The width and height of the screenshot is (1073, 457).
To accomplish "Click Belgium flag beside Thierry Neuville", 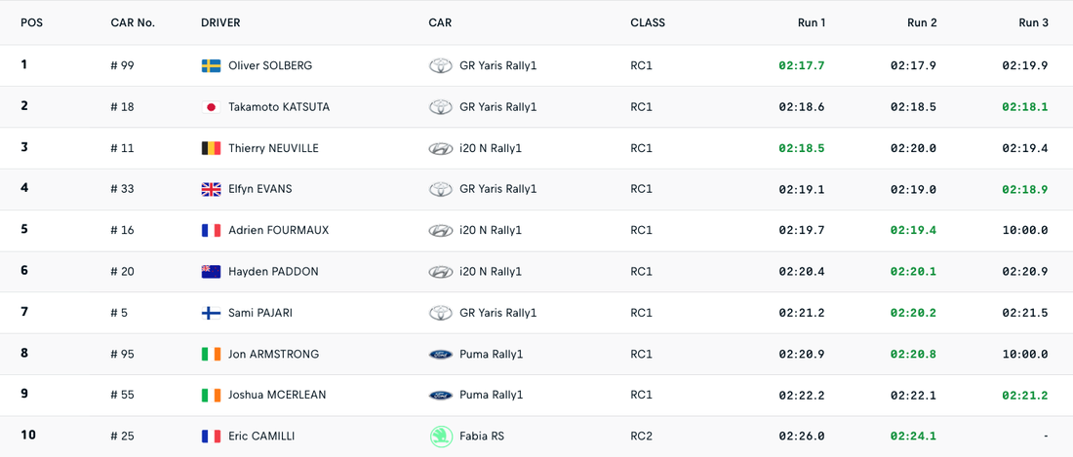I will point(211,148).
